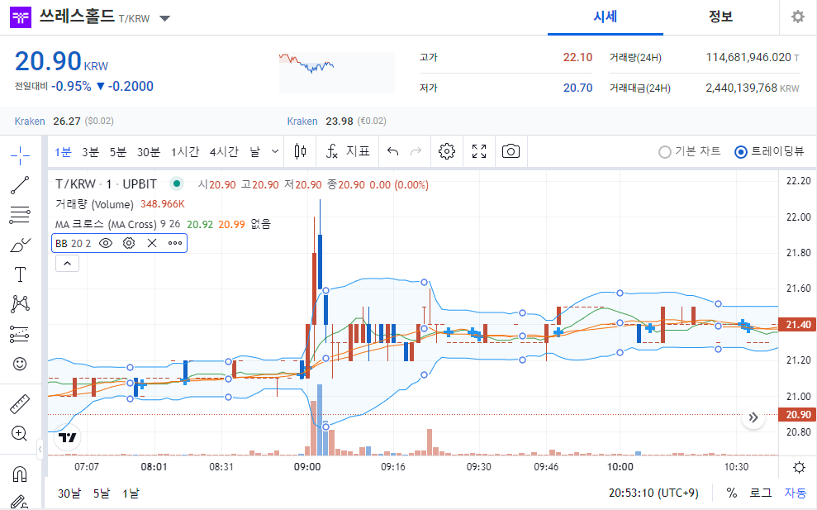Open BB indicator settings gear
This screenshot has height=510, width=817.
tap(129, 244)
